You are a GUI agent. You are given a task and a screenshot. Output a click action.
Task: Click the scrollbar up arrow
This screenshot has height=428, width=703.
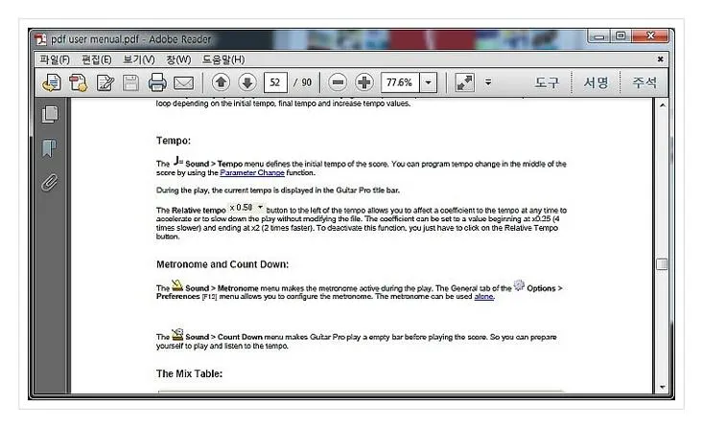(662, 105)
